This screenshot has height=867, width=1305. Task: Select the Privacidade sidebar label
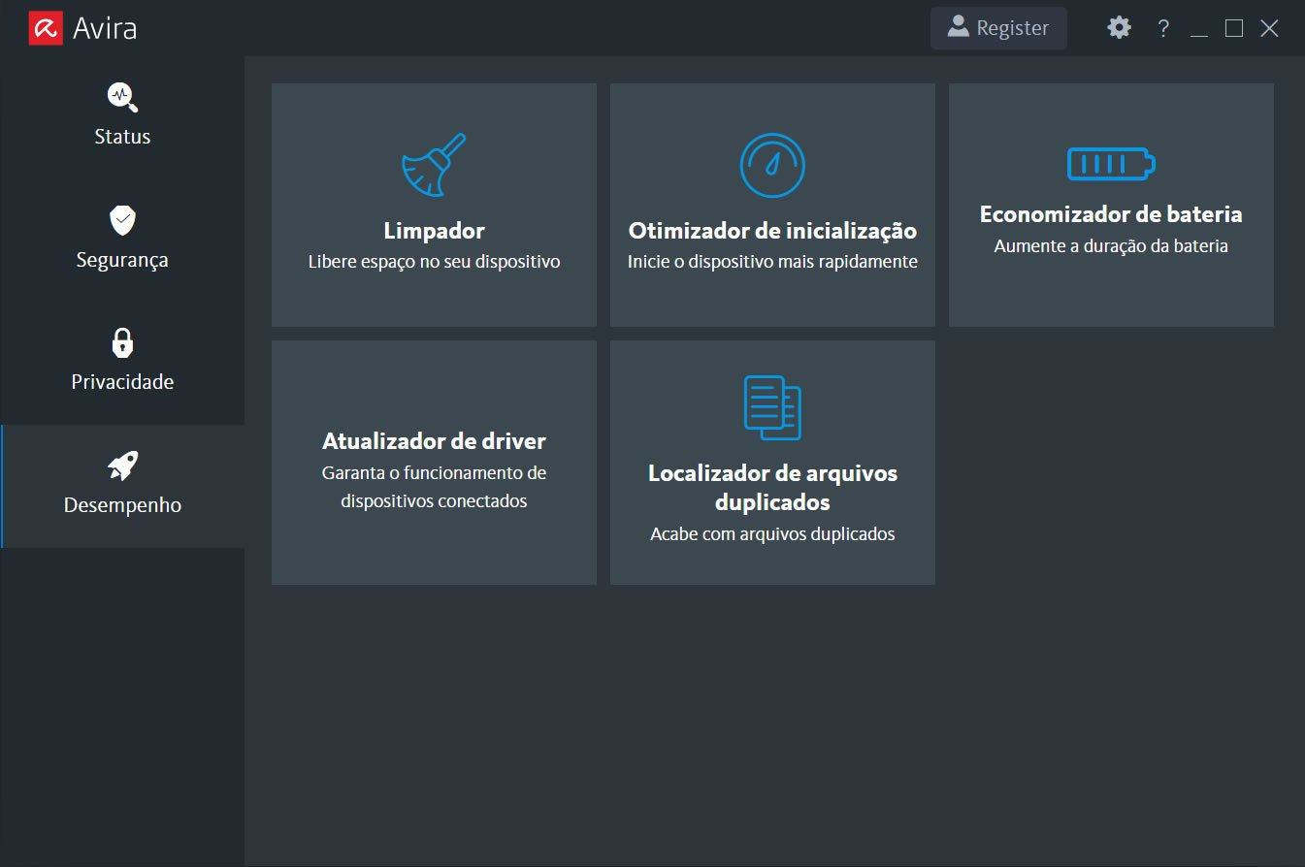(x=122, y=382)
